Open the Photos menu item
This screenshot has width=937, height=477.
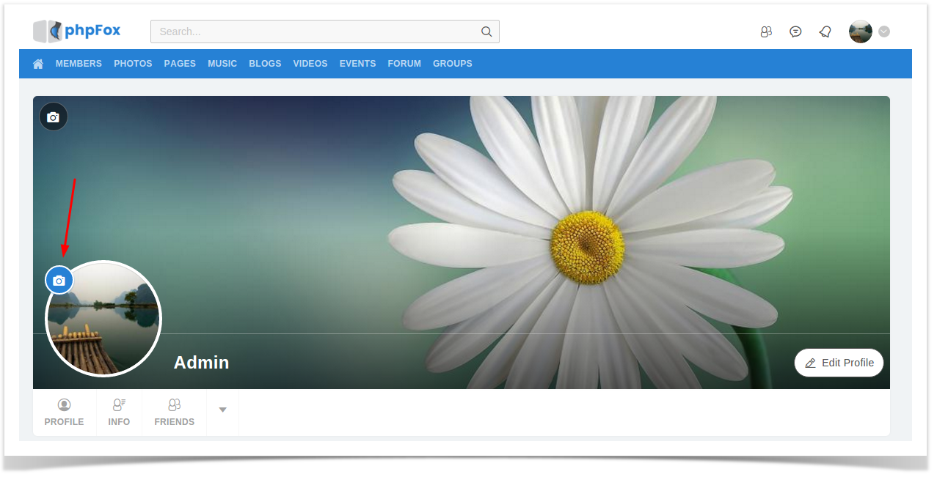pyautogui.click(x=133, y=64)
